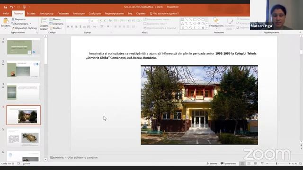Image resolution: width=303 pixels, height=170 pixels.
Task: Click the zoom out minus icon
Action: tap(267, 163)
